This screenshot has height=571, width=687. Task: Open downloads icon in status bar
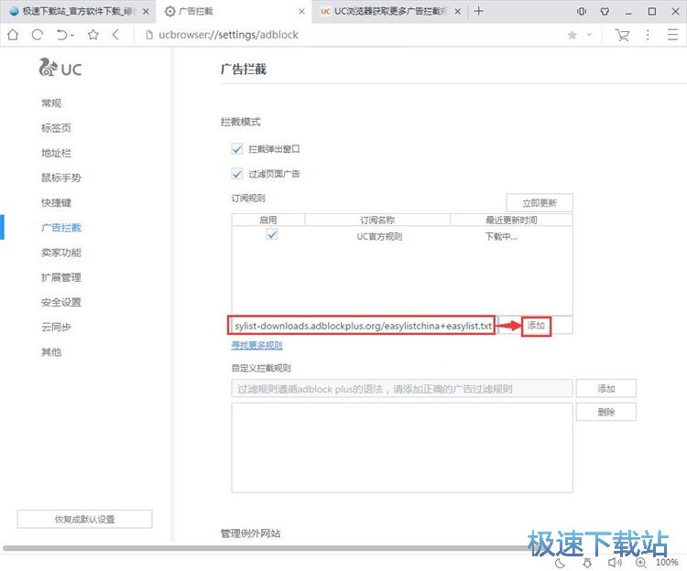point(587,563)
